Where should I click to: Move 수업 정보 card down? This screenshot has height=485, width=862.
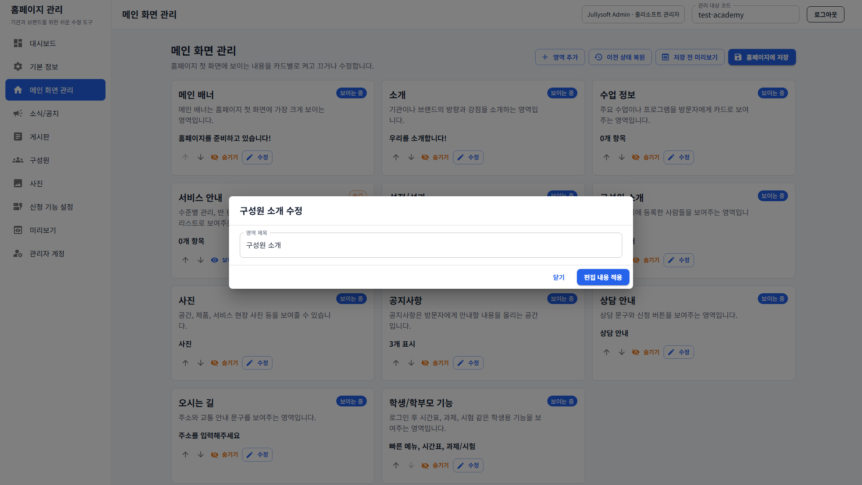tap(622, 157)
